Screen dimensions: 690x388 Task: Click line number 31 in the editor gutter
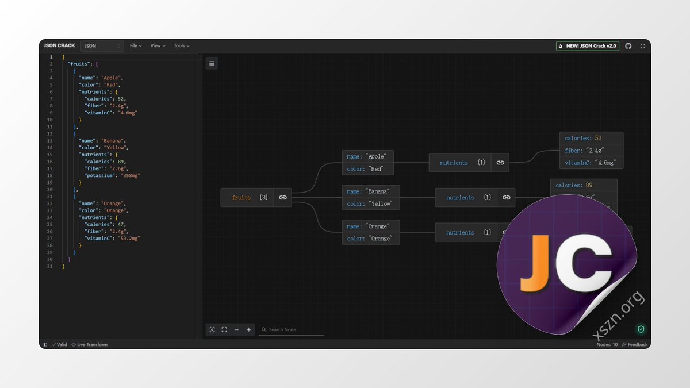[51, 267]
